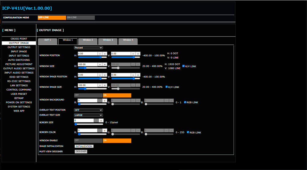Open Picture Adjustment in the menu
The height and width of the screenshot is (170, 307).
19,64
